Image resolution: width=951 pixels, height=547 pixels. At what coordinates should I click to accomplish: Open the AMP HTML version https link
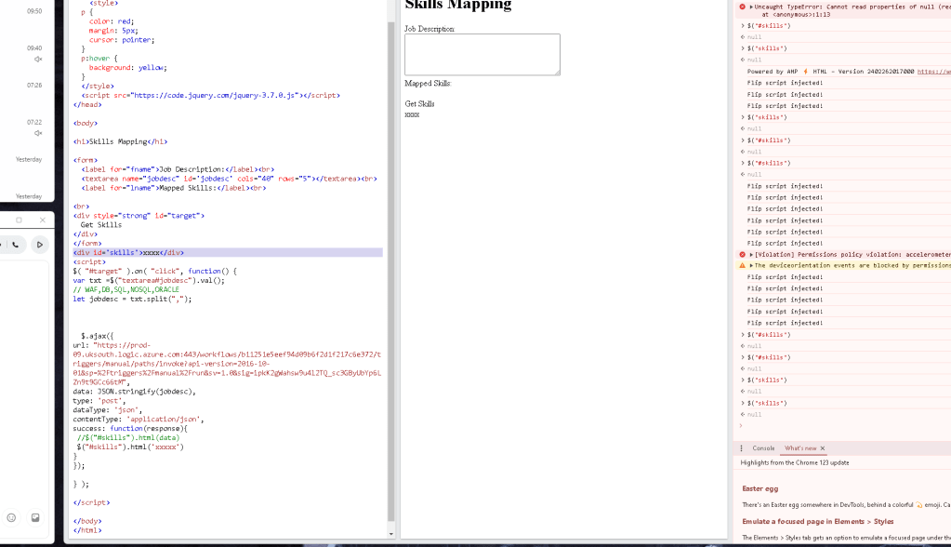(934, 72)
